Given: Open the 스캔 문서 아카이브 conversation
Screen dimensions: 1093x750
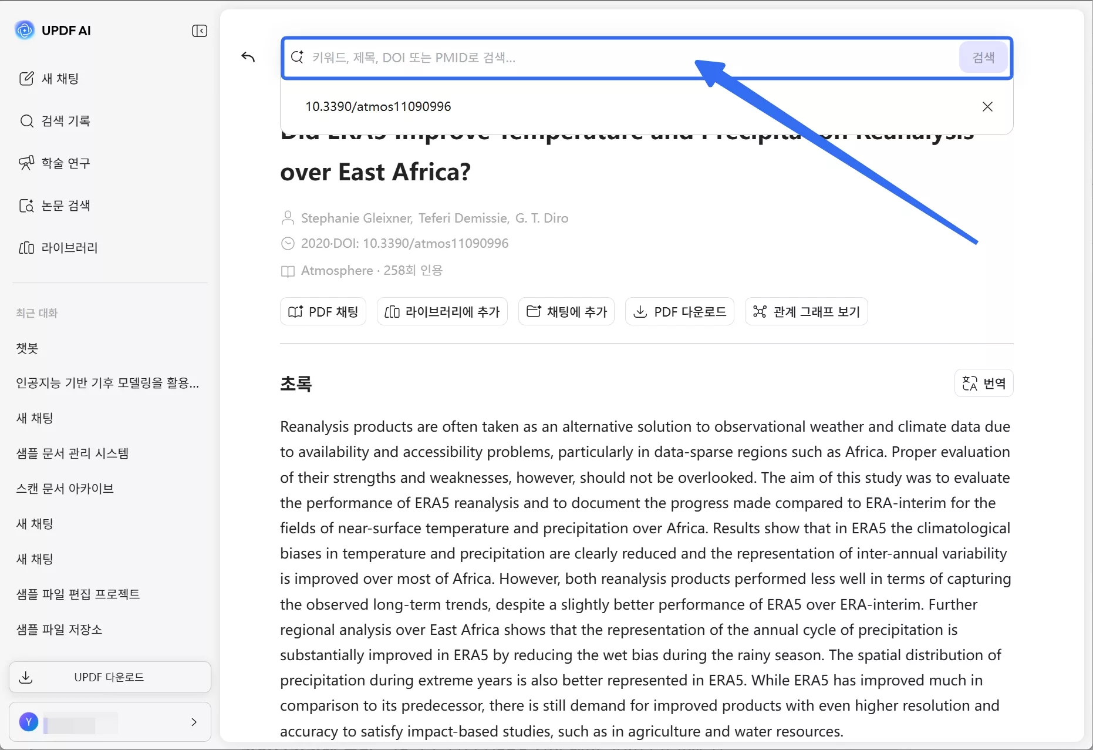Looking at the screenshot, I should click(x=65, y=489).
